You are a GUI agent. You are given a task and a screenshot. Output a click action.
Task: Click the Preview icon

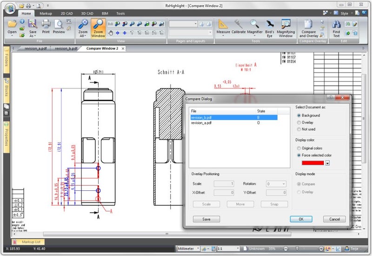(59, 24)
